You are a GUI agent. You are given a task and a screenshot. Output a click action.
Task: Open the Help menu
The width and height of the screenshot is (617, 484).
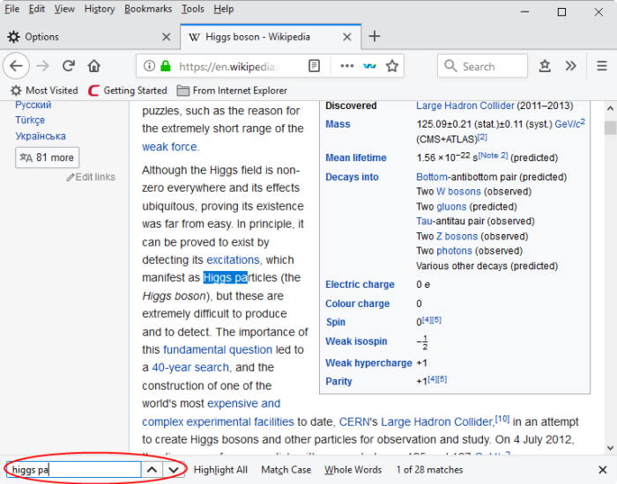click(224, 9)
